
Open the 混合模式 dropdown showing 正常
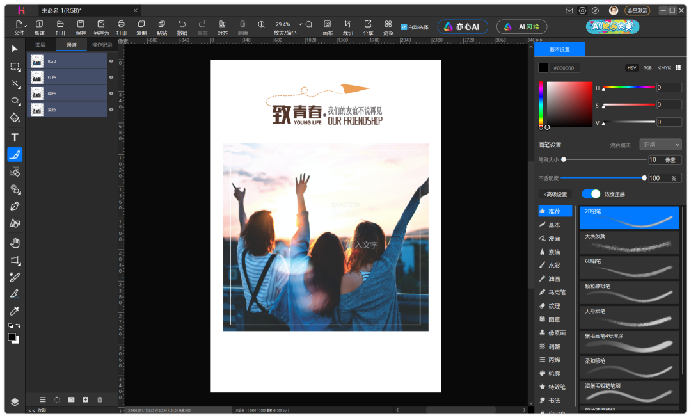(662, 145)
